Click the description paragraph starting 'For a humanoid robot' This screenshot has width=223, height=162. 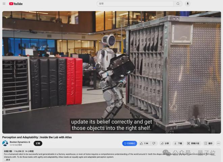(109, 155)
